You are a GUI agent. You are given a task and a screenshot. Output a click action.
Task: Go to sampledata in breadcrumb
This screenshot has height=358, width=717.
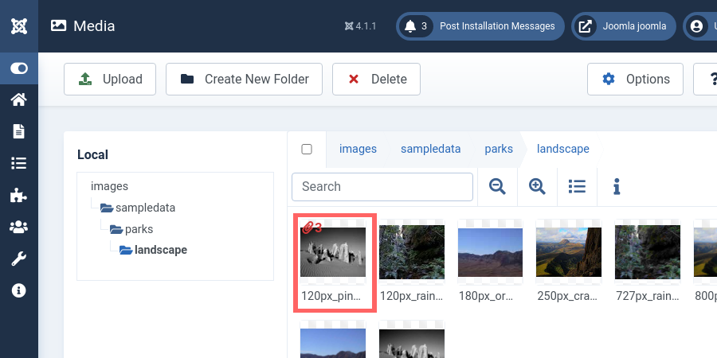coord(430,149)
